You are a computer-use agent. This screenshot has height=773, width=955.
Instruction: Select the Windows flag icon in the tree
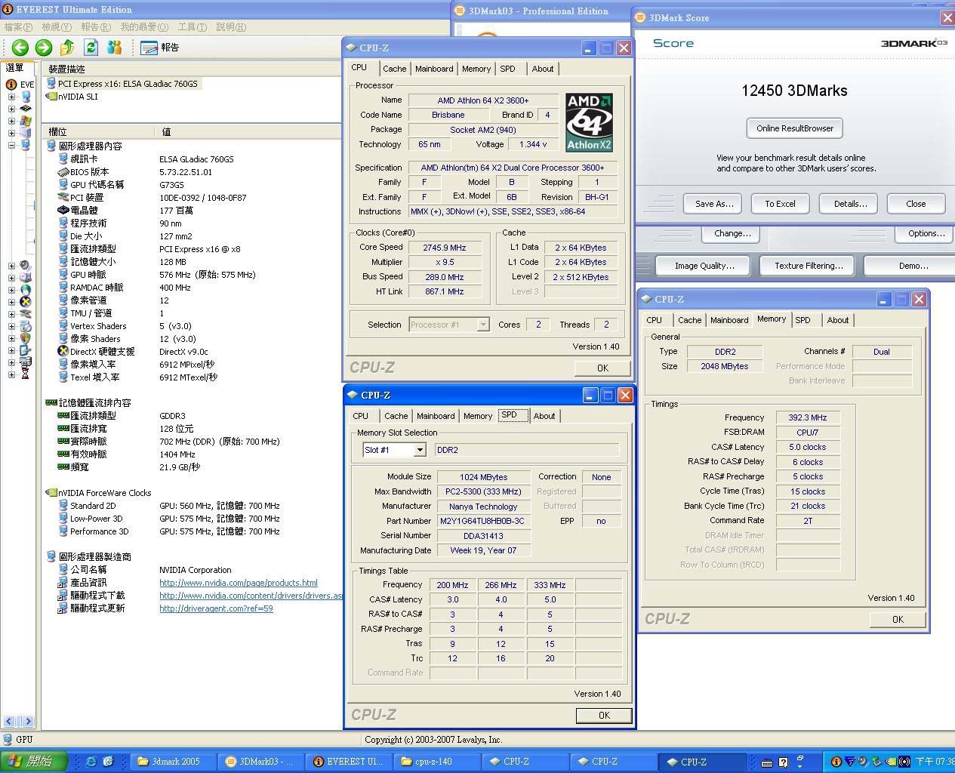click(x=26, y=121)
